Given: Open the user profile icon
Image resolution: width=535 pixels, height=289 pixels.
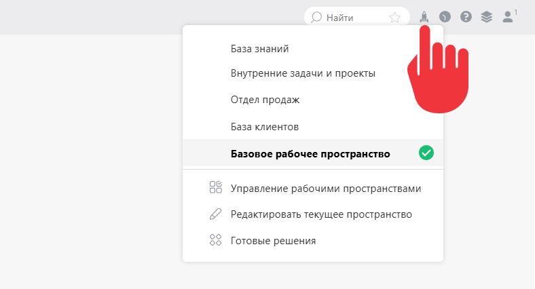Looking at the screenshot, I should (x=508, y=17).
